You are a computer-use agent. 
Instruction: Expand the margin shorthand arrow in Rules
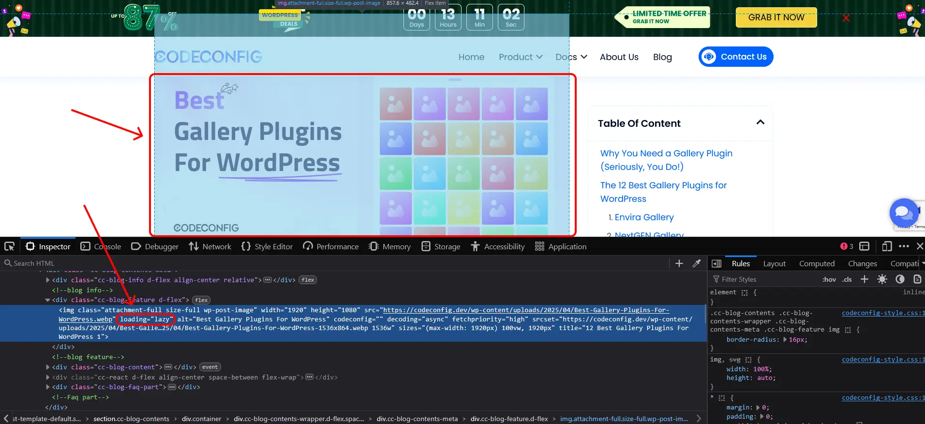pos(758,408)
